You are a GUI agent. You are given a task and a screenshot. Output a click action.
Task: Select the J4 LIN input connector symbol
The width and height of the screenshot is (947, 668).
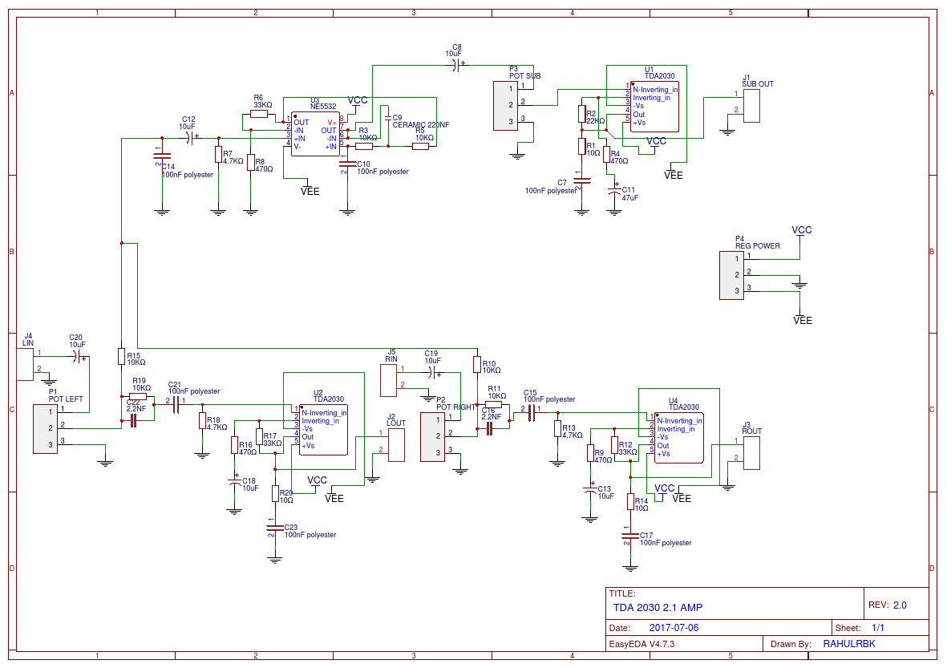coord(25,364)
